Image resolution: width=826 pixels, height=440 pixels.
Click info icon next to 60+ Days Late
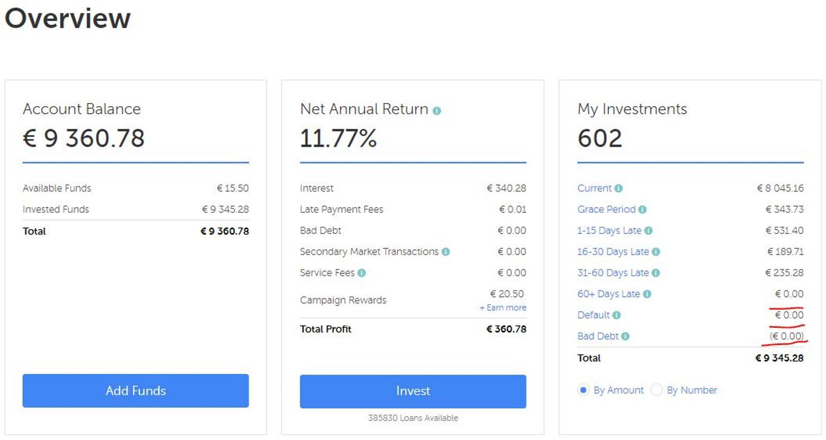pyautogui.click(x=647, y=294)
